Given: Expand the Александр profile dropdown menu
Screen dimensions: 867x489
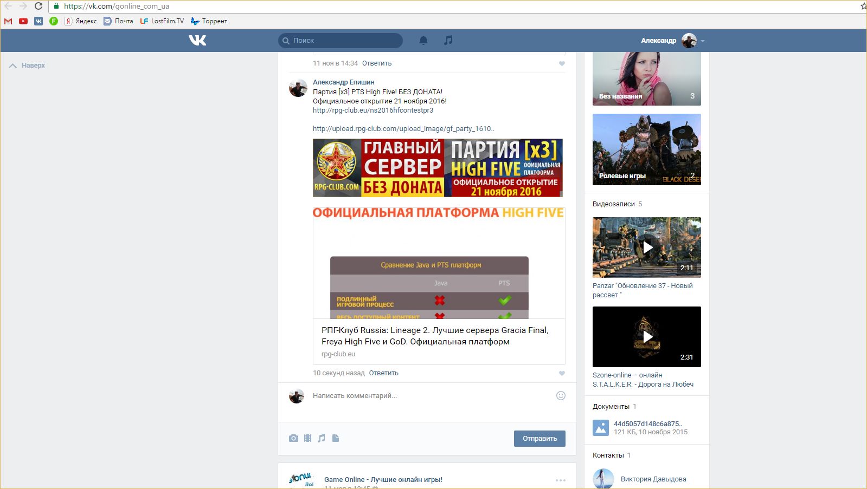Looking at the screenshot, I should point(703,41).
